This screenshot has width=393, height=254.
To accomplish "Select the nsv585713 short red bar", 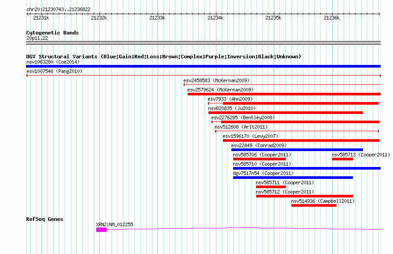I will 342,159.
